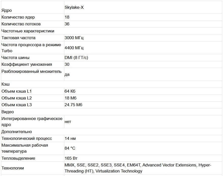Click the thread count value 36
The image size is (223, 176).
coord(67,24)
